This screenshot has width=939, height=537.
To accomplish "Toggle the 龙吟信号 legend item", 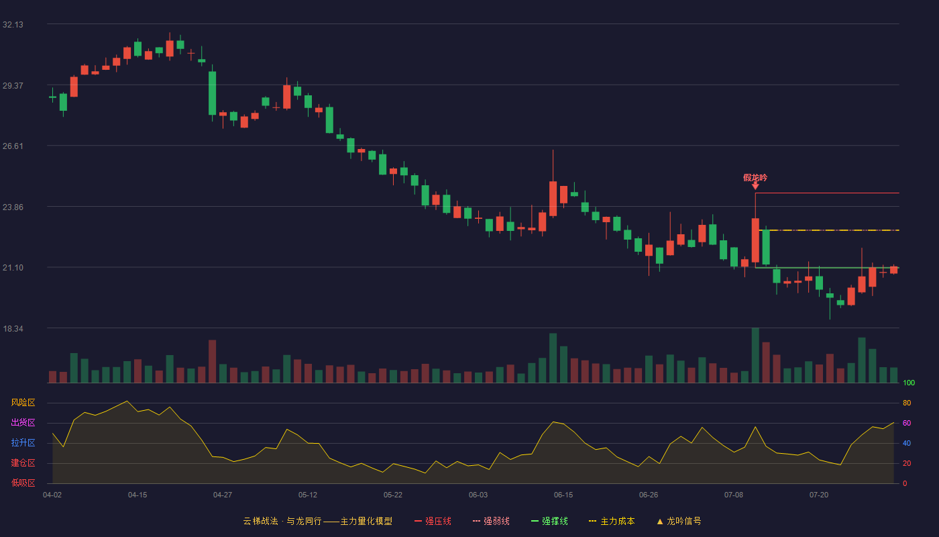I will click(x=679, y=521).
